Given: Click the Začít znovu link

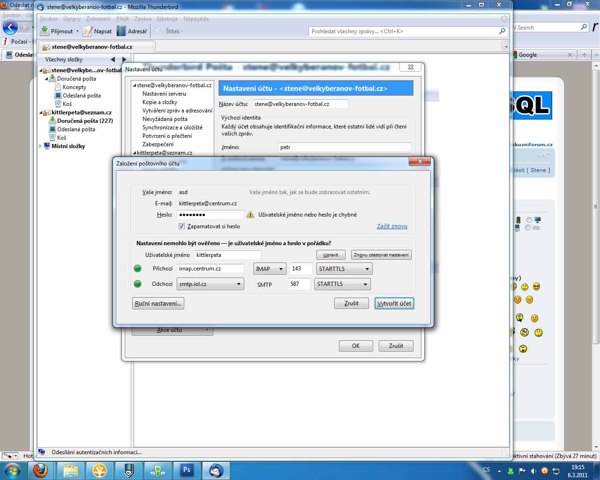Looking at the screenshot, I should [x=392, y=226].
